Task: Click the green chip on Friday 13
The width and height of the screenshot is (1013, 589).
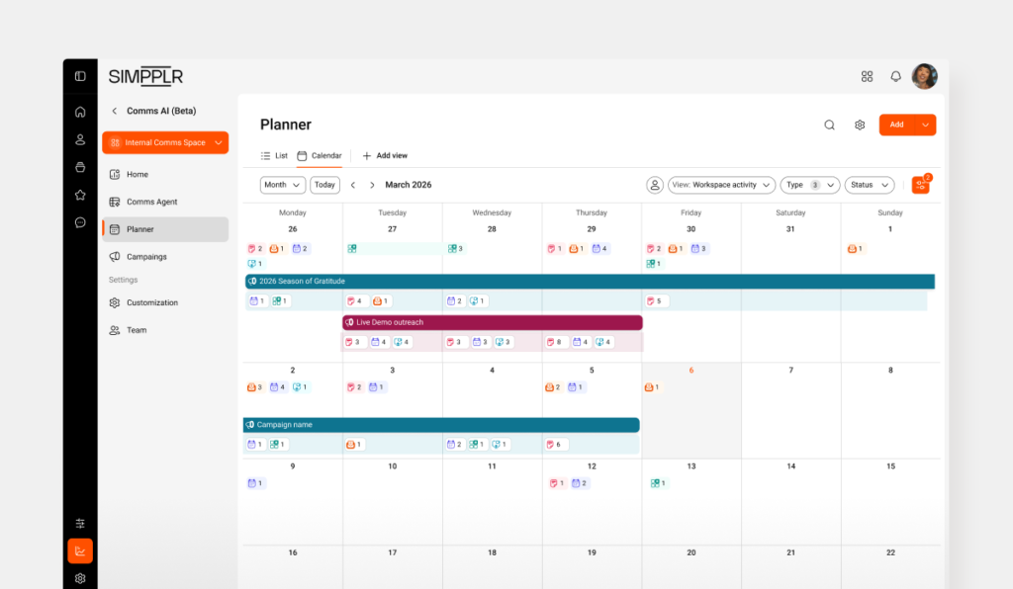Action: coord(658,483)
